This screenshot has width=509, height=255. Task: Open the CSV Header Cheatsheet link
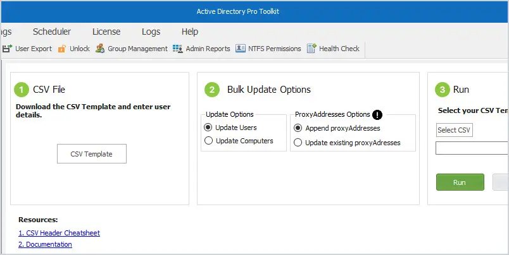59,233
